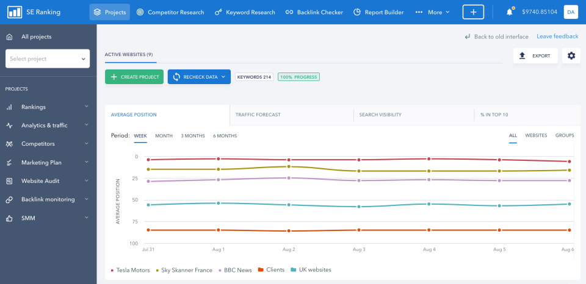Screen dimensions: 586x284
Task: Open the notifications bell icon
Action: tap(509, 12)
